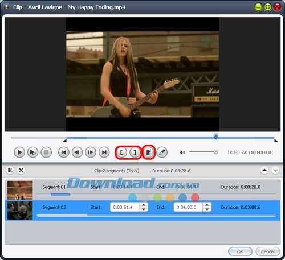
Task: Step forward one frame
Action: click(x=91, y=152)
